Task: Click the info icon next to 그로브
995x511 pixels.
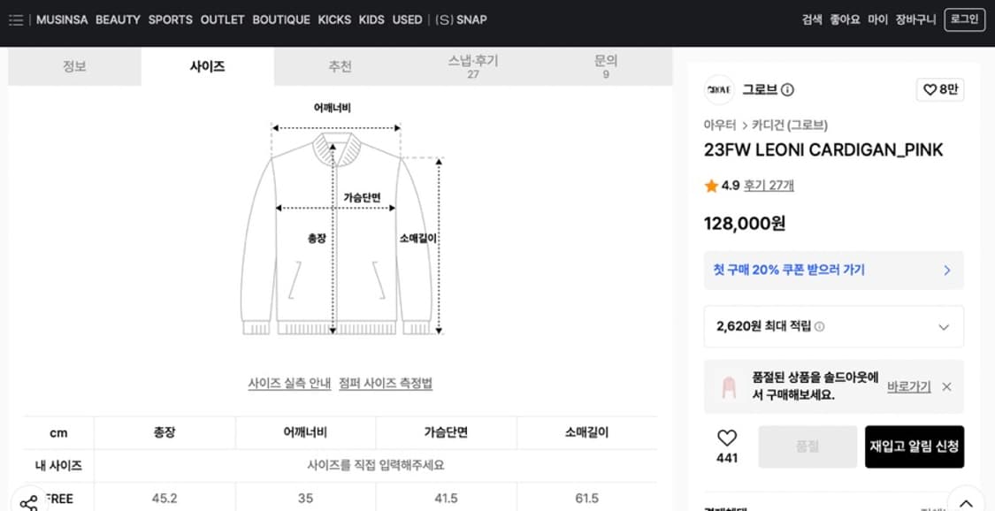Action: point(787,90)
